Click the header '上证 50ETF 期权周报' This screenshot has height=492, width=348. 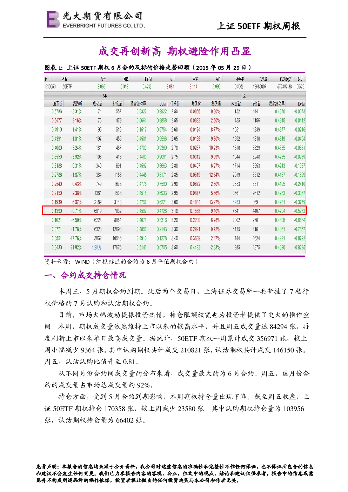tap(259, 26)
